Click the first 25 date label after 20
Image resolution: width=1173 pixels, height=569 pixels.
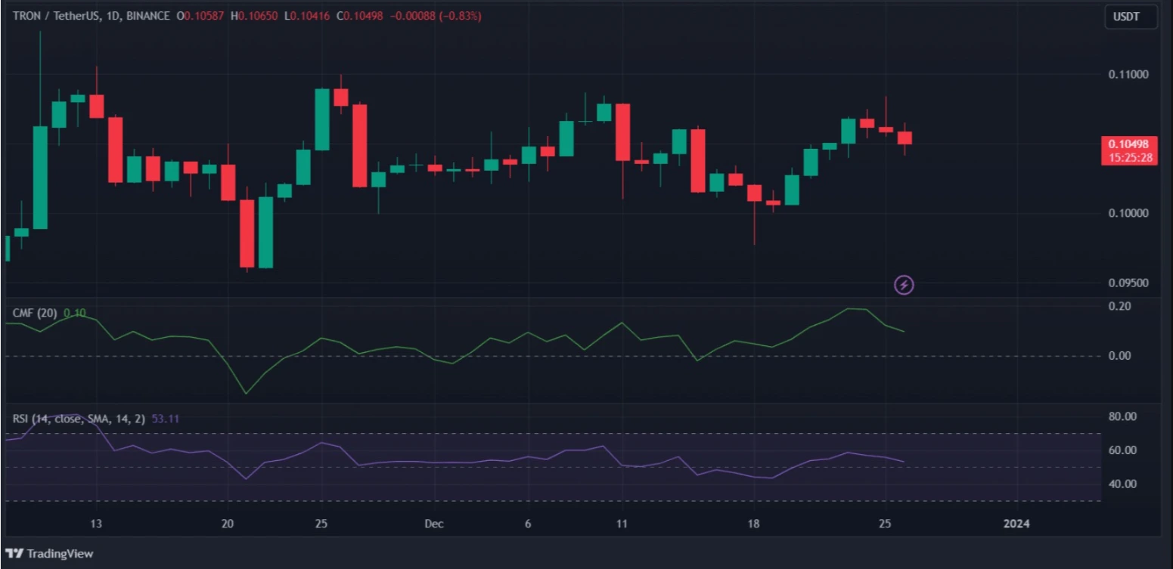(x=321, y=524)
